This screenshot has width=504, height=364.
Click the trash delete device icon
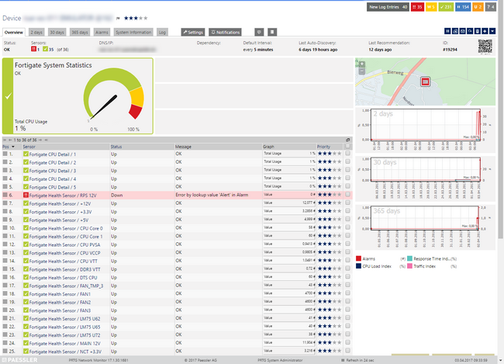coord(478,31)
